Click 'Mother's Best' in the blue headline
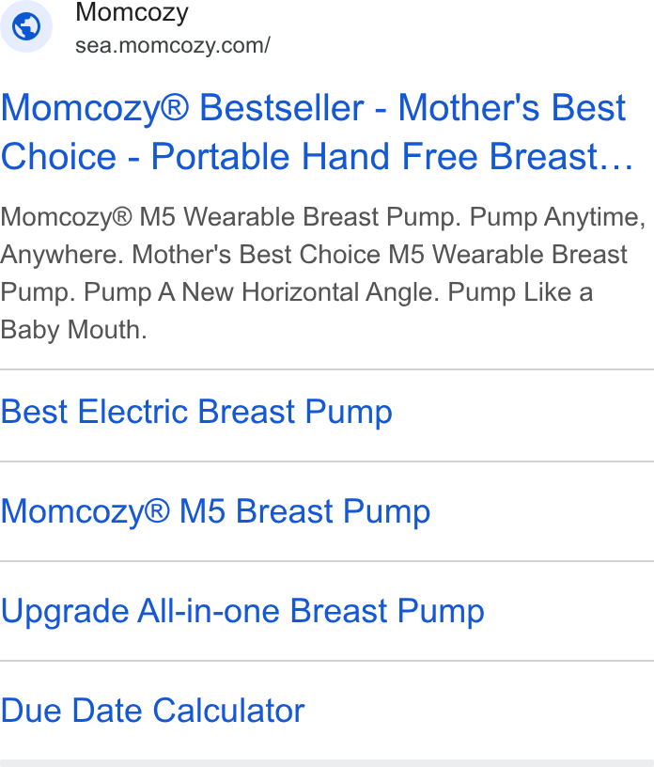The height and width of the screenshot is (767, 654). 512,107
